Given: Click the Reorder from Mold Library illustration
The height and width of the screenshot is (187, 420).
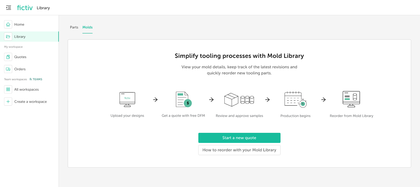Looking at the screenshot, I should pyautogui.click(x=351, y=99).
